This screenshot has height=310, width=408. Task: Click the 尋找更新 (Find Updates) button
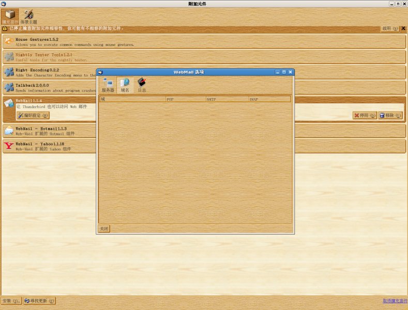tap(39, 301)
